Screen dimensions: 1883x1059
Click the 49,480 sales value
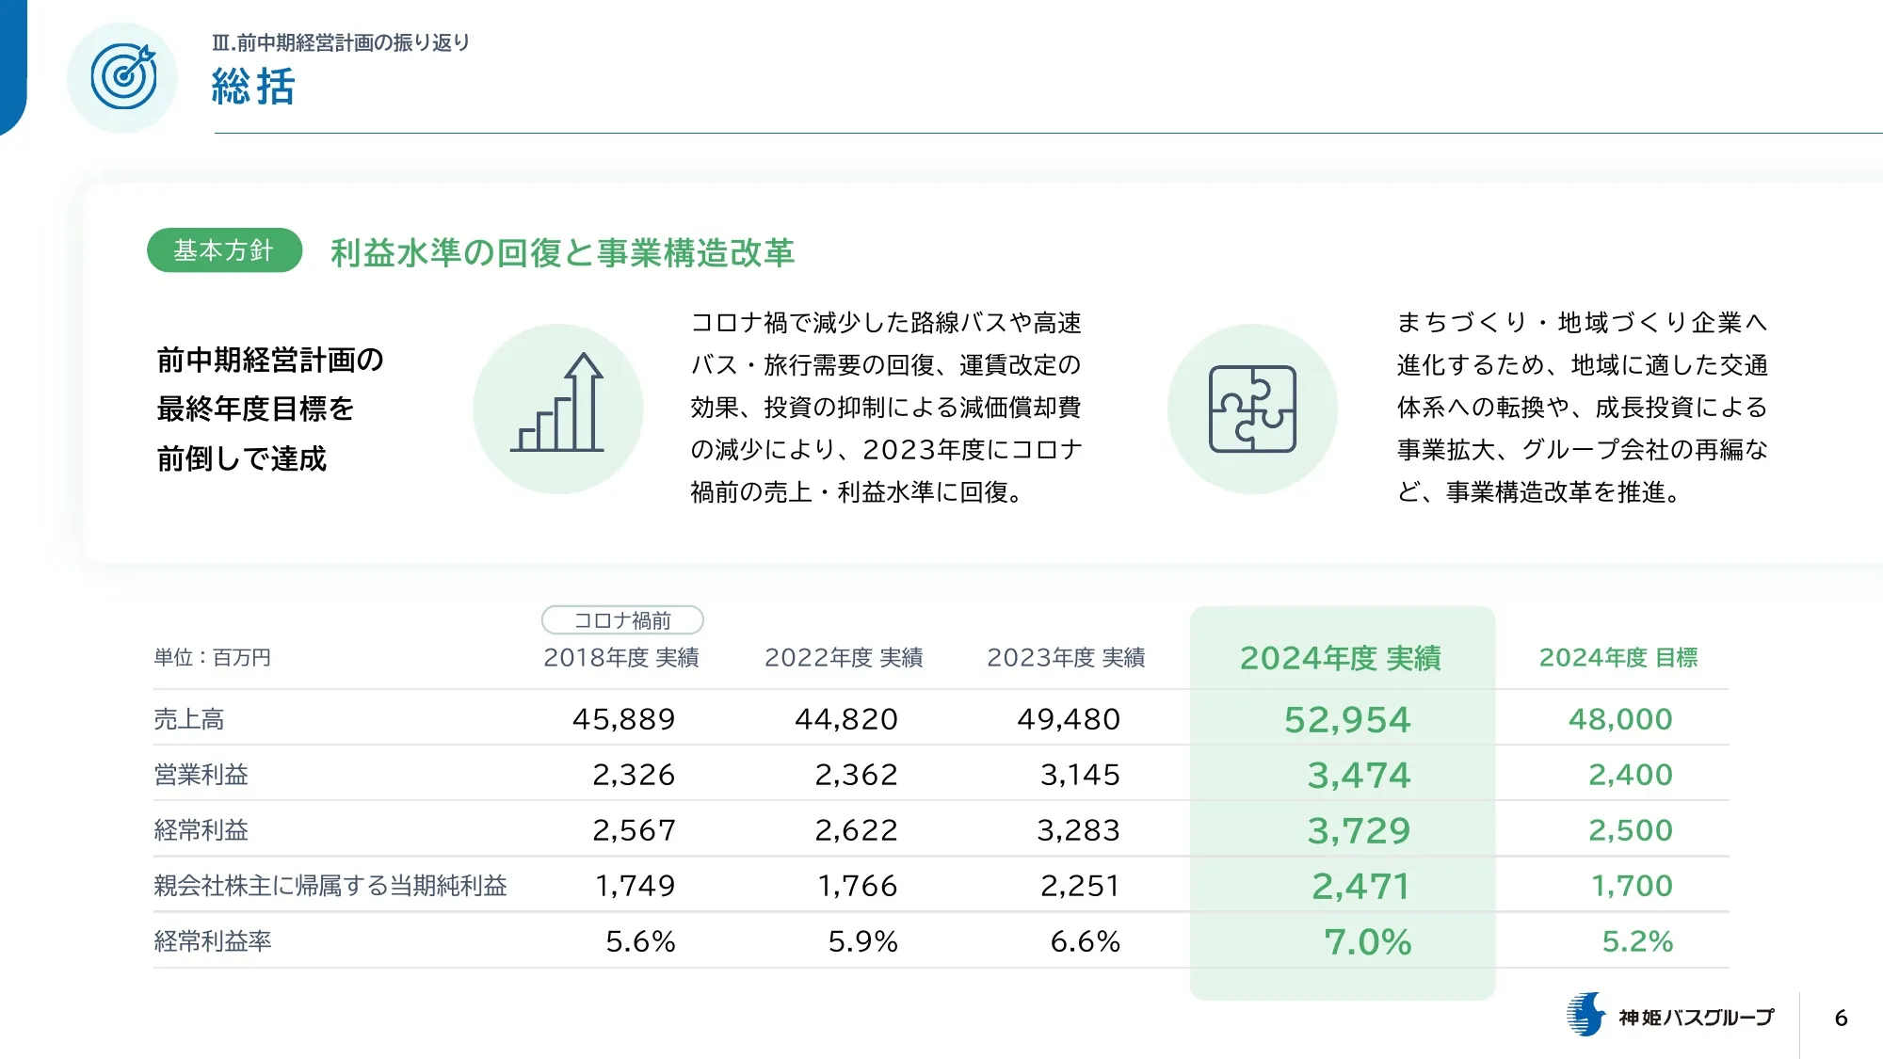pos(1069,719)
